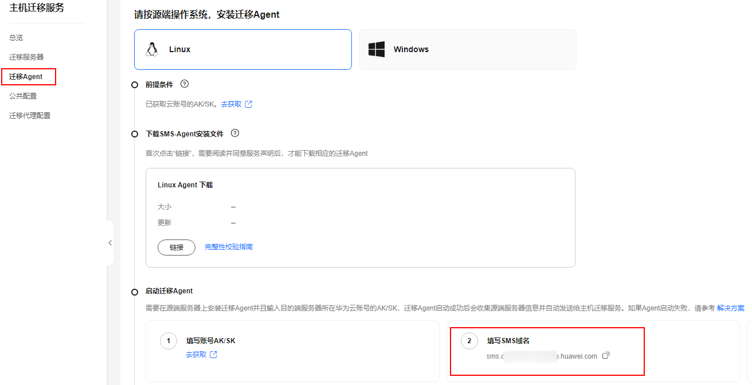Click external-link icon under 填写账号AK/SK
752x385 pixels.
pyautogui.click(x=214, y=355)
